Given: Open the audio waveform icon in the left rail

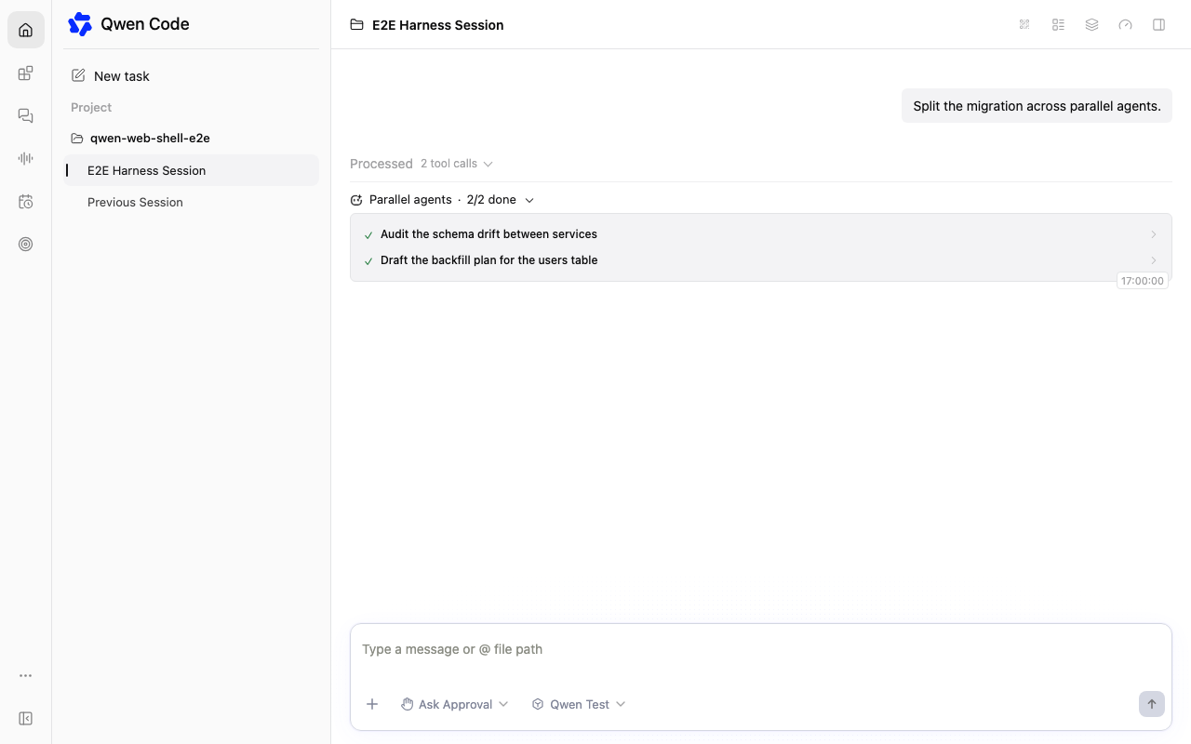Looking at the screenshot, I should click(x=26, y=159).
